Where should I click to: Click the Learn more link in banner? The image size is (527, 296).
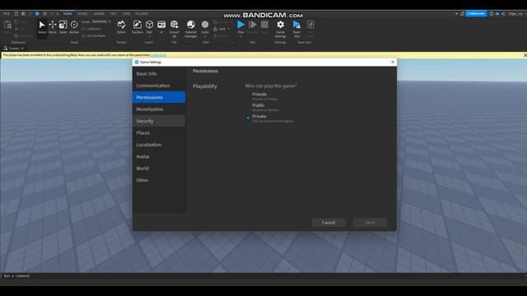click(x=158, y=55)
